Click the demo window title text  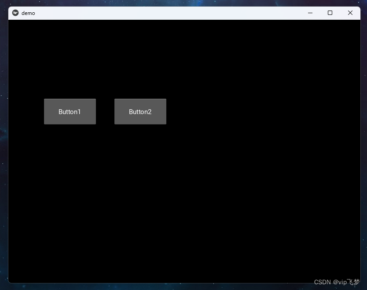28,13
